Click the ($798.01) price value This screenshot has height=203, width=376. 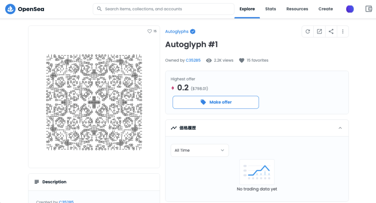[199, 89]
